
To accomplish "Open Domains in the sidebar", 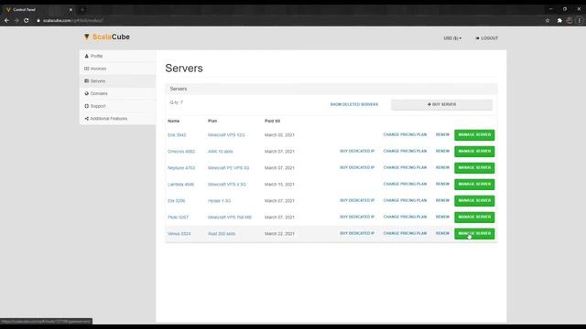I will click(x=117, y=93).
